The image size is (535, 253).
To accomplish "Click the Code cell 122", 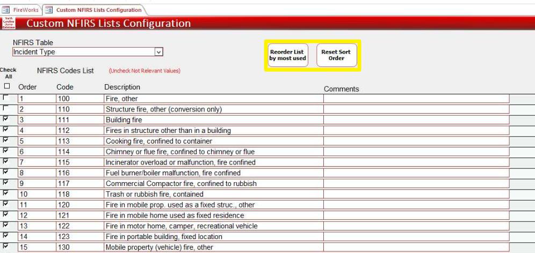I will coord(80,226).
